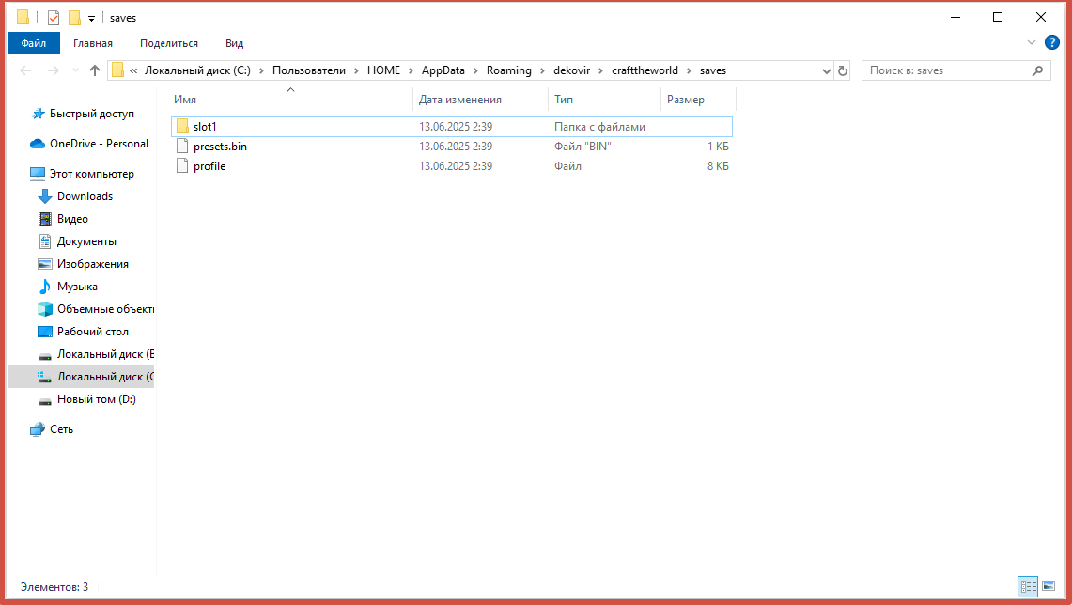Open the Customize Quick Access Toolbar dropdown
Screen dimensions: 1072x605
[91, 18]
